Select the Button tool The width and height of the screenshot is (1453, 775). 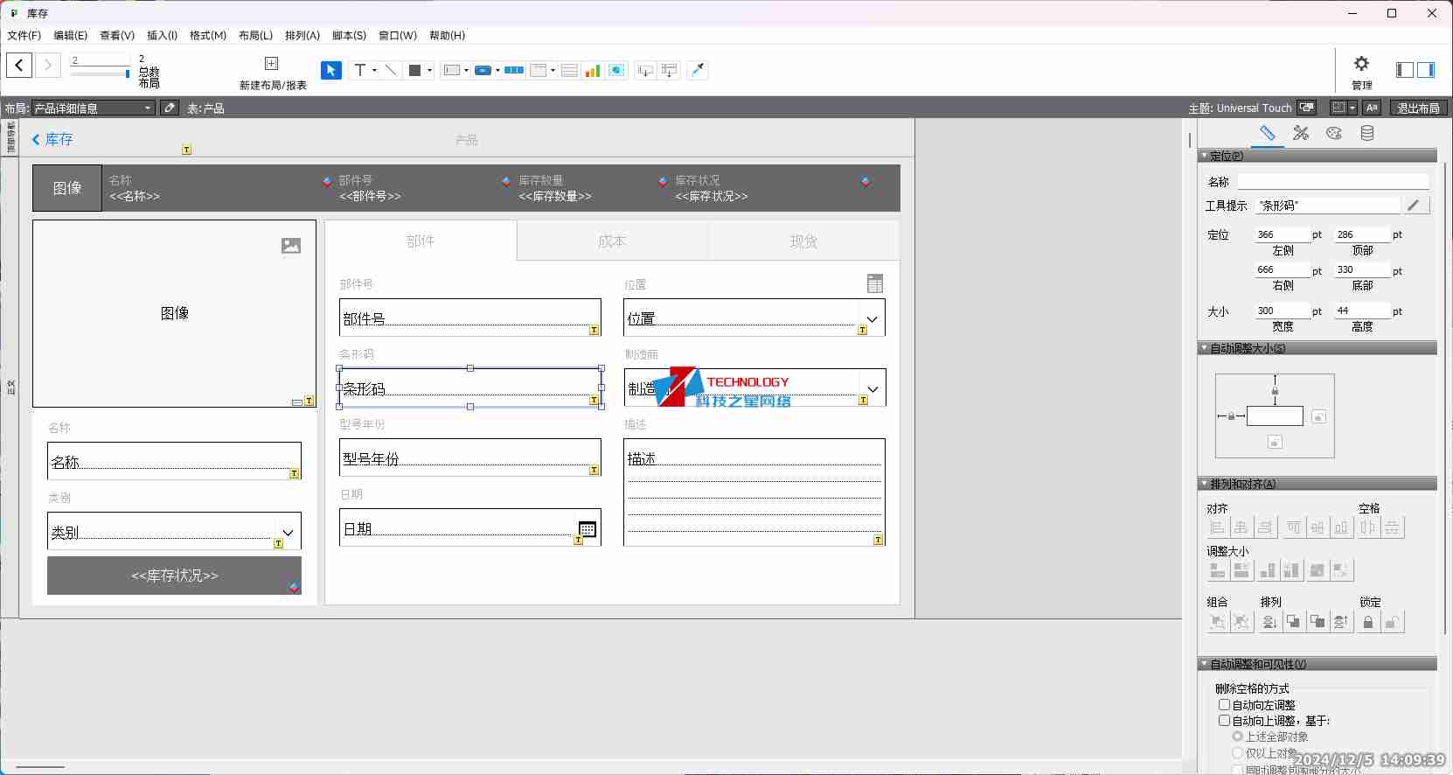(x=483, y=70)
